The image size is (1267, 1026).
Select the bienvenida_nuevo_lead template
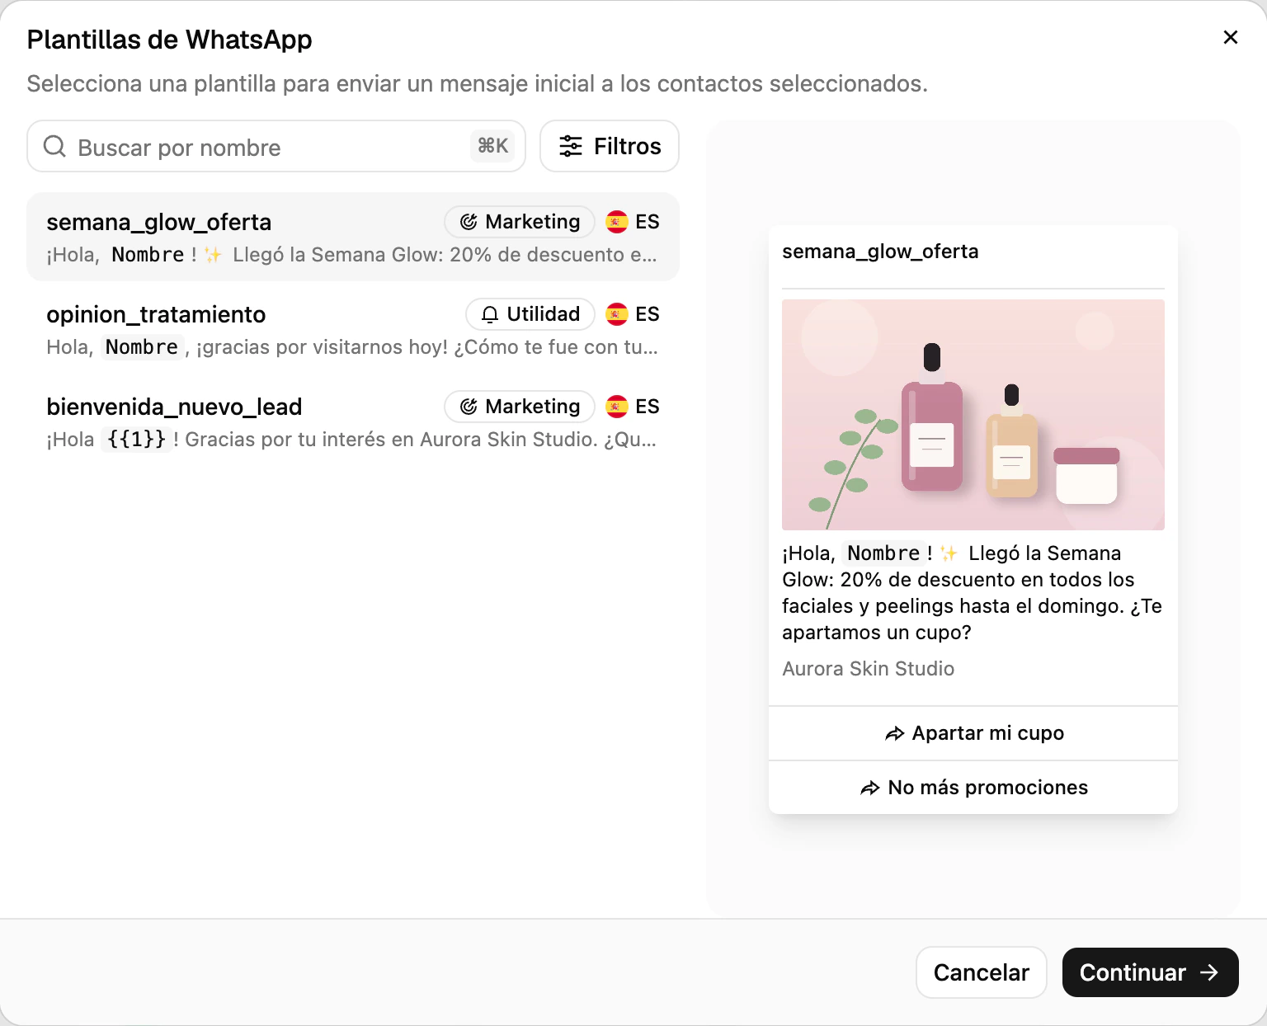coord(353,421)
